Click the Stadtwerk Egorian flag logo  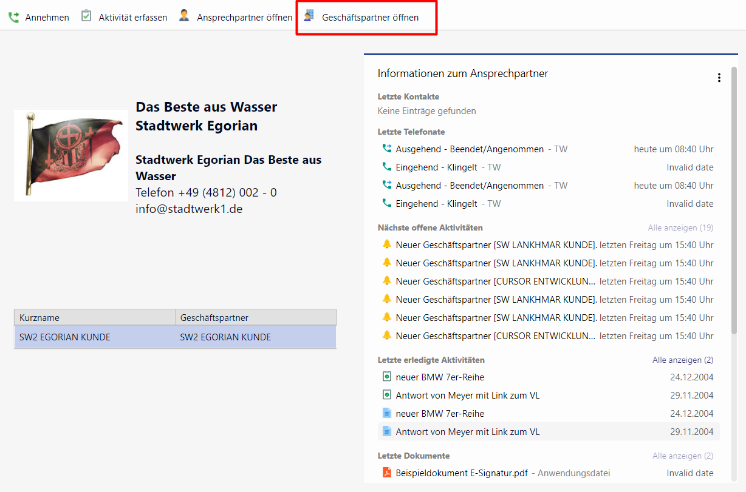pos(71,155)
